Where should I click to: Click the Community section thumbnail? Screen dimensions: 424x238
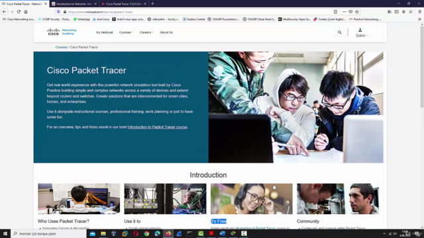tap(338, 199)
